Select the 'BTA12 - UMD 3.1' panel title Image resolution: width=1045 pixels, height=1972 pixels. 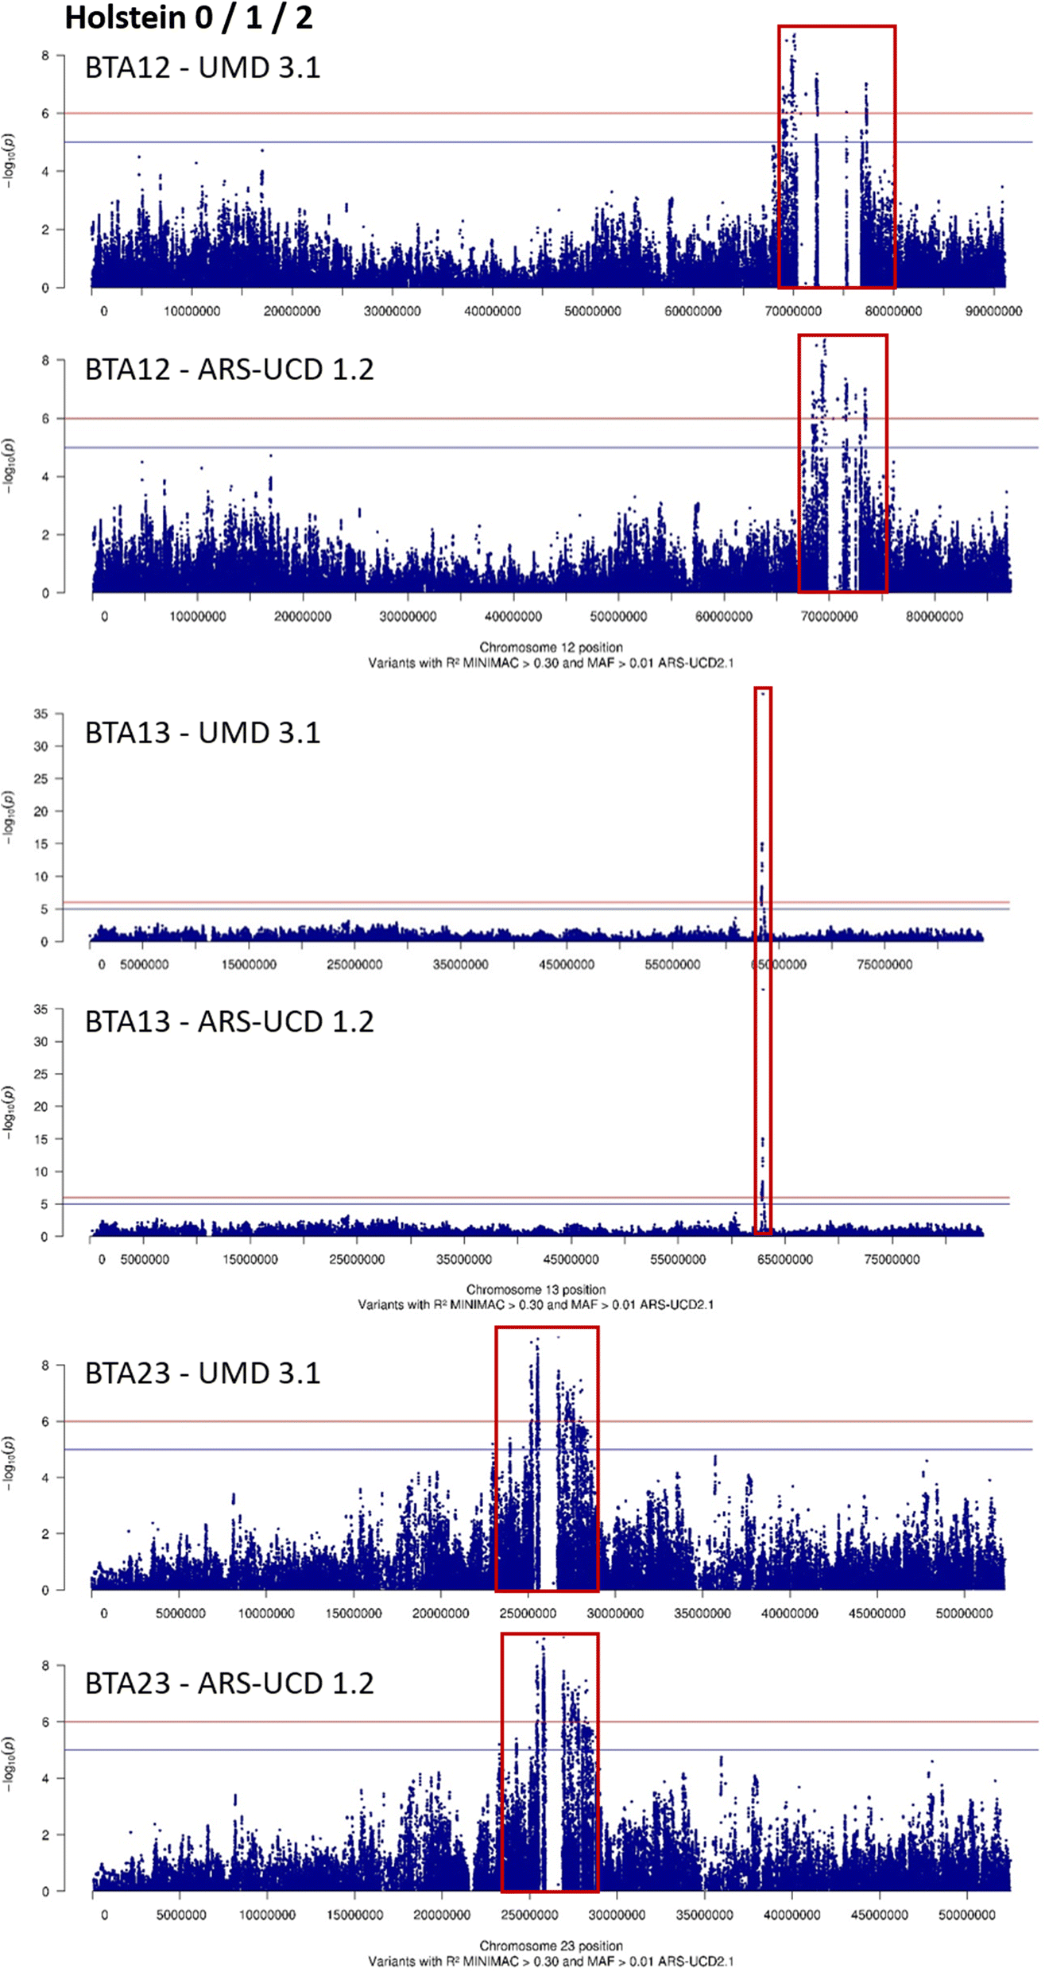click(x=203, y=68)
